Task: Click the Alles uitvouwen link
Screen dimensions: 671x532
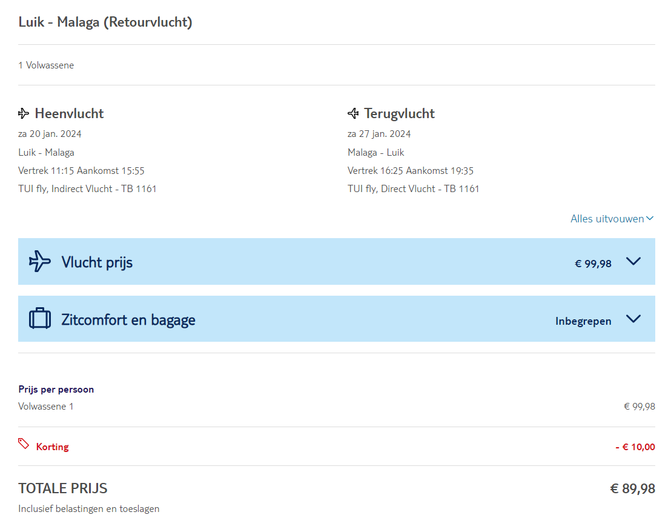Action: click(x=607, y=219)
